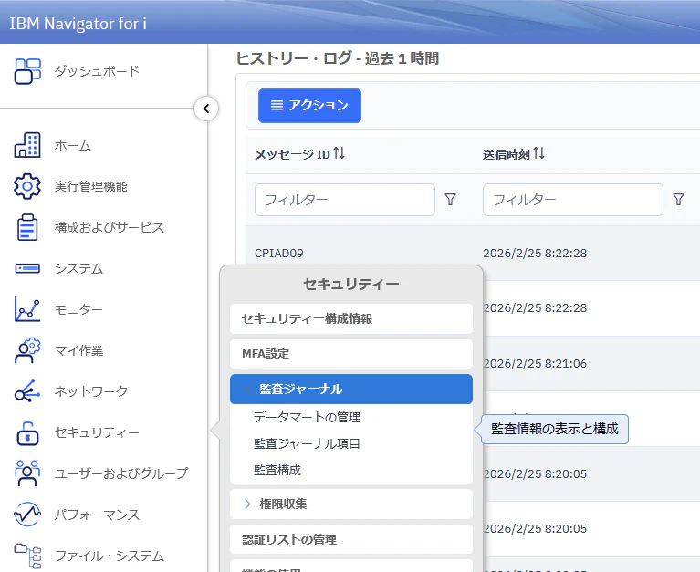Image resolution: width=700 pixels, height=572 pixels.
Task: Choose 監査構成 submenu item
Action: [x=277, y=470]
